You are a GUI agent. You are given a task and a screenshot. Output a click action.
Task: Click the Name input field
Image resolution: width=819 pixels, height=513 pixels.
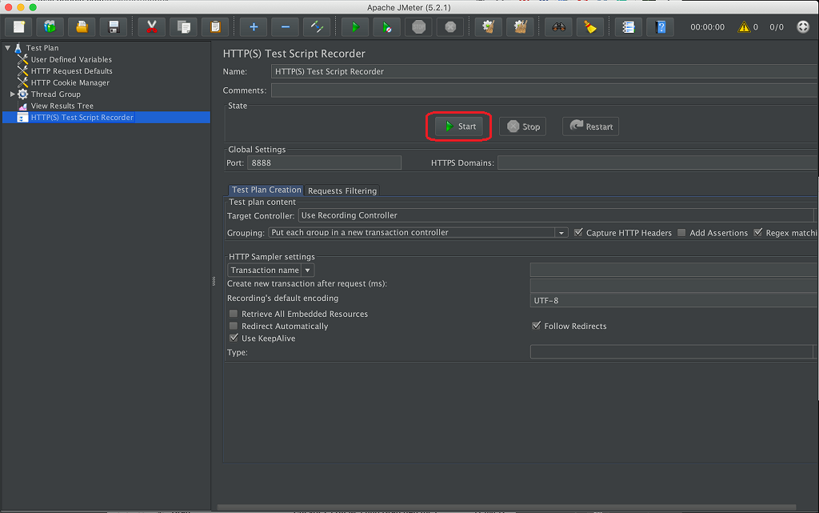544,71
